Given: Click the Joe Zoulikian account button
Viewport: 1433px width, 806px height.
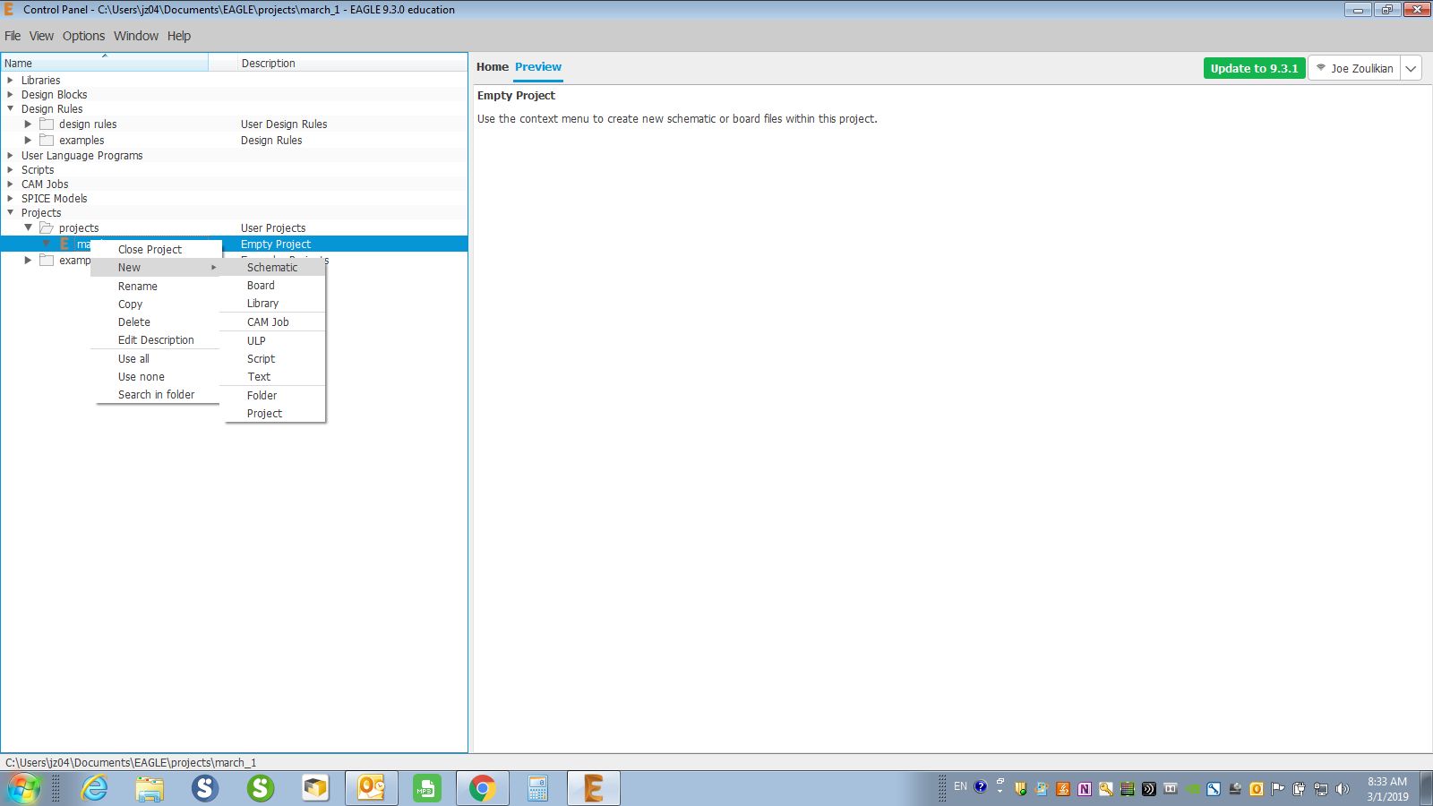Looking at the screenshot, I should (x=1354, y=68).
